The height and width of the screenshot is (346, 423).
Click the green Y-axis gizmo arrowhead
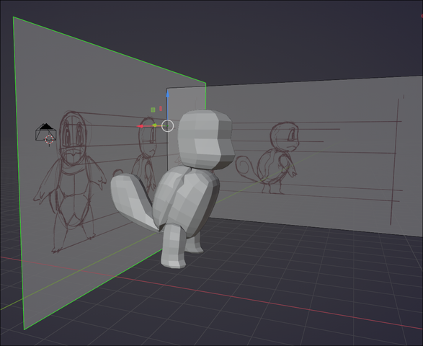154,125
